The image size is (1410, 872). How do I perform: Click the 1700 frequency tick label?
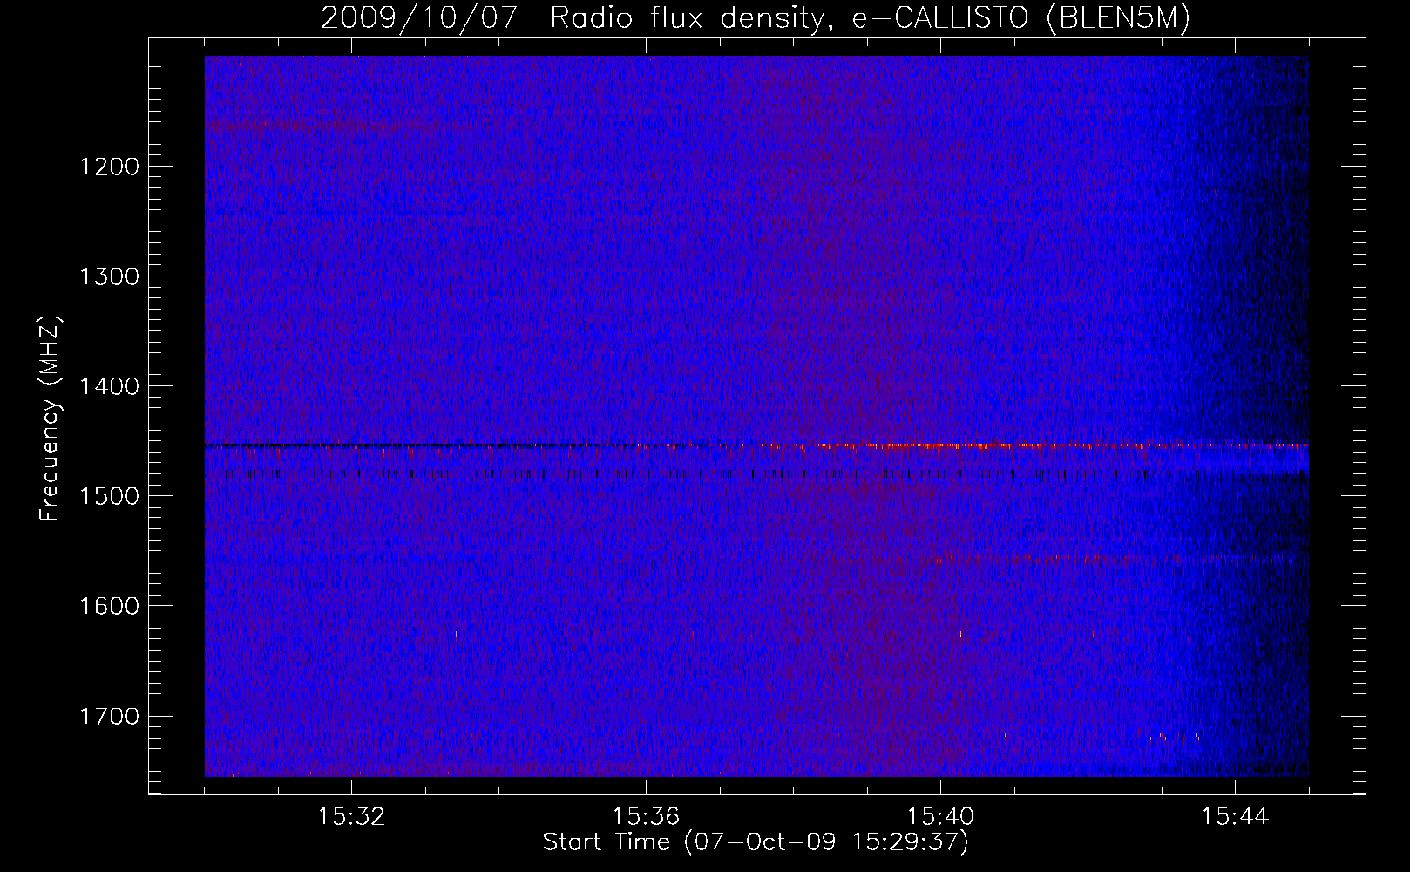pyautogui.click(x=109, y=716)
